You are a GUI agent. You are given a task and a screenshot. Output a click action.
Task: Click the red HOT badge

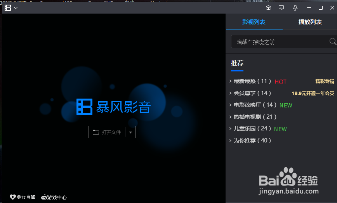point(280,82)
